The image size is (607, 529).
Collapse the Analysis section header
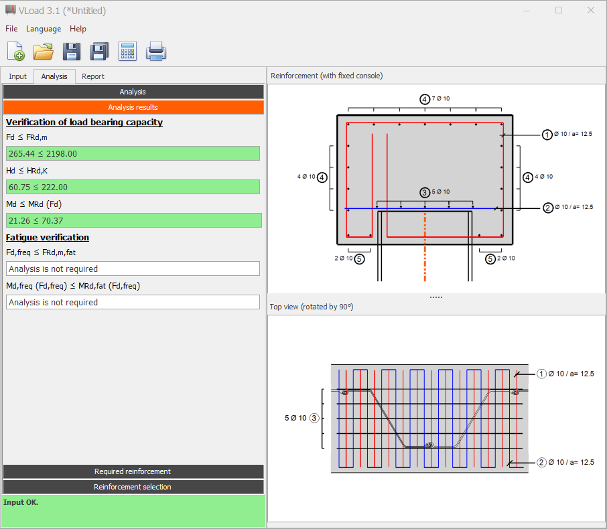point(133,92)
